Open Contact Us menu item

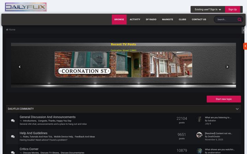[x=199, y=20]
